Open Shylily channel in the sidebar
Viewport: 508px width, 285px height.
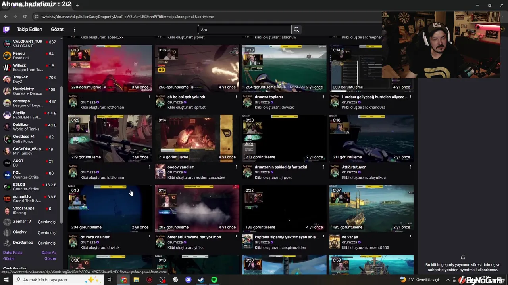(30, 115)
